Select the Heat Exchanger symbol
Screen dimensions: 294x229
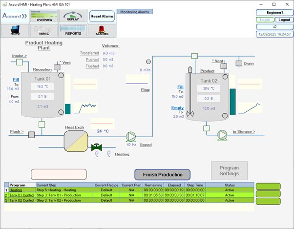[x=76, y=140]
